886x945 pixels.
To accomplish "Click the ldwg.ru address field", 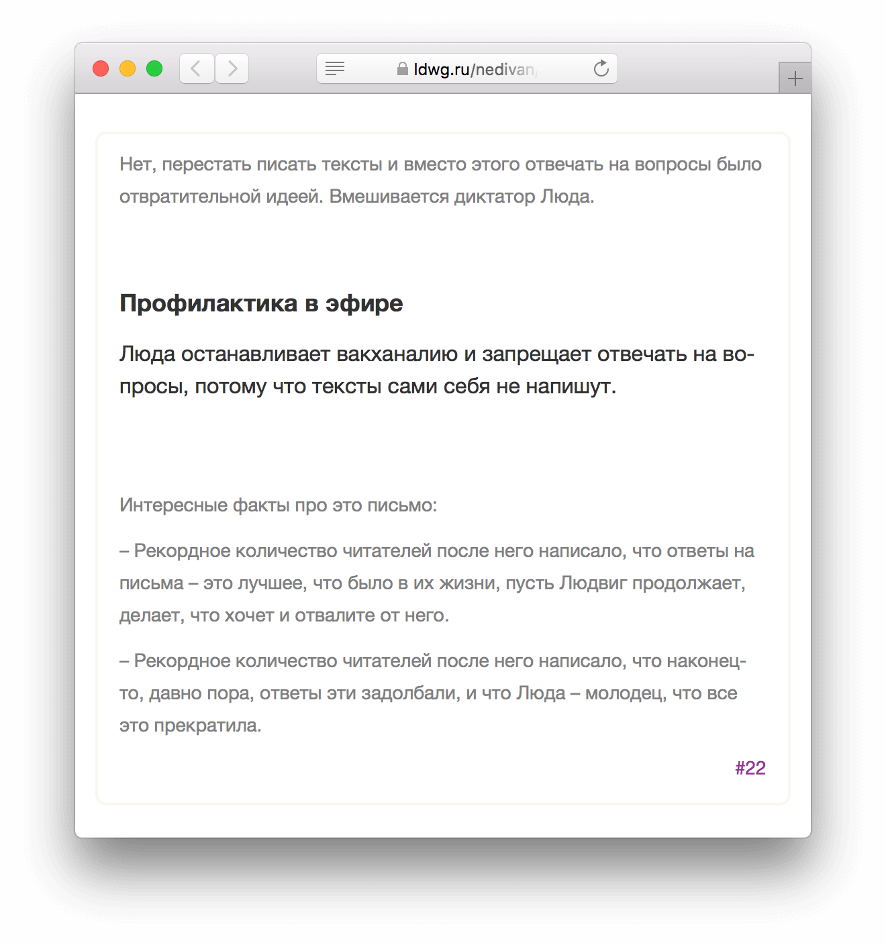I will 467,68.
